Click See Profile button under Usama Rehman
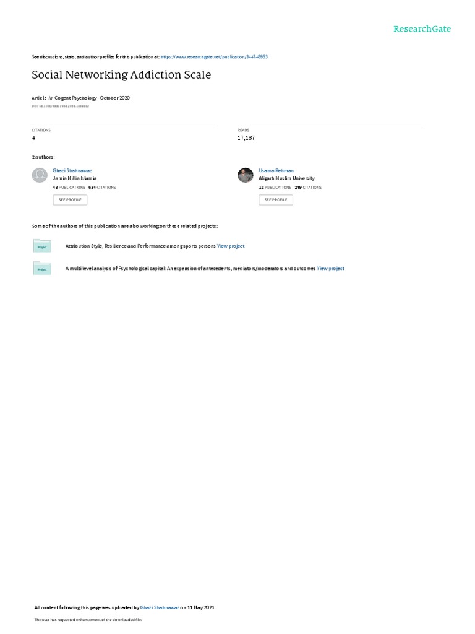 click(x=276, y=200)
